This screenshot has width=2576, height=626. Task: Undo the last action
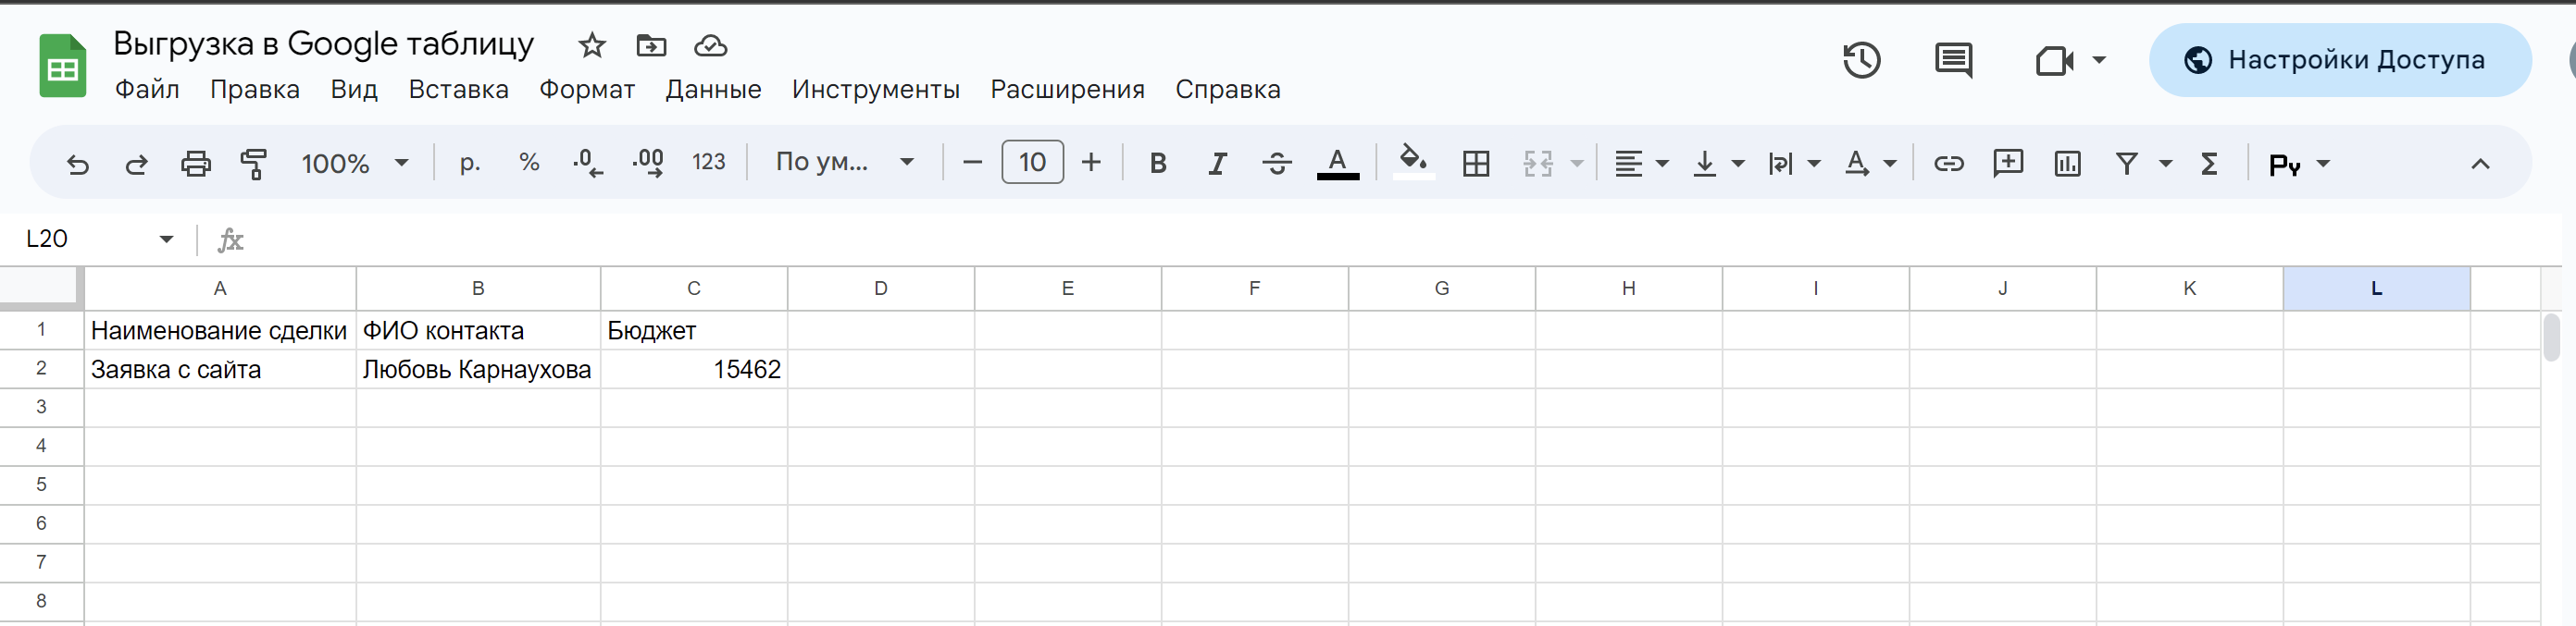pos(77,163)
